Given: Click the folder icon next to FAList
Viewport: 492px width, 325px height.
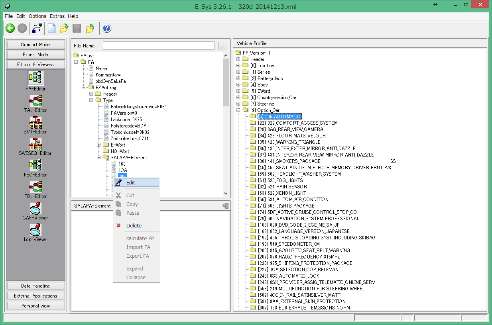Looking at the screenshot, I should [76, 56].
